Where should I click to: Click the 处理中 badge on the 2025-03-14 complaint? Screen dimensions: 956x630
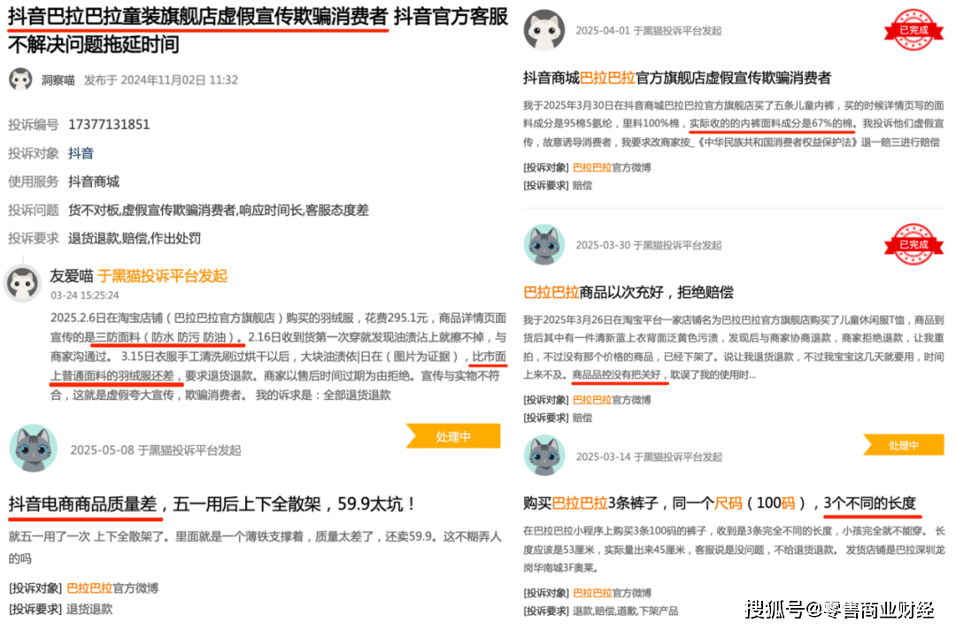click(x=904, y=445)
